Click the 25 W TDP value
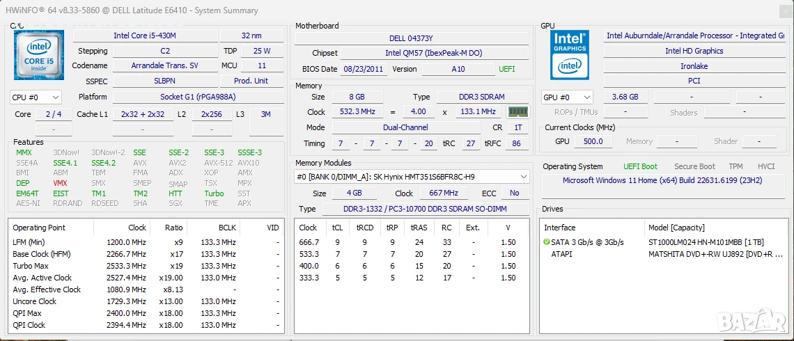Viewport: 794px width, 341px height. tap(262, 51)
